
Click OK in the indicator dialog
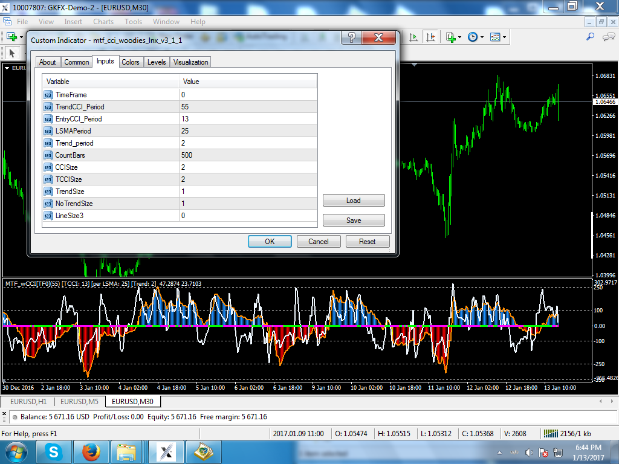[x=270, y=242]
